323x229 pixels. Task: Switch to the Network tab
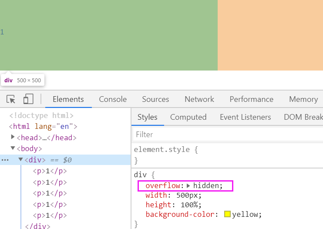coord(199,99)
